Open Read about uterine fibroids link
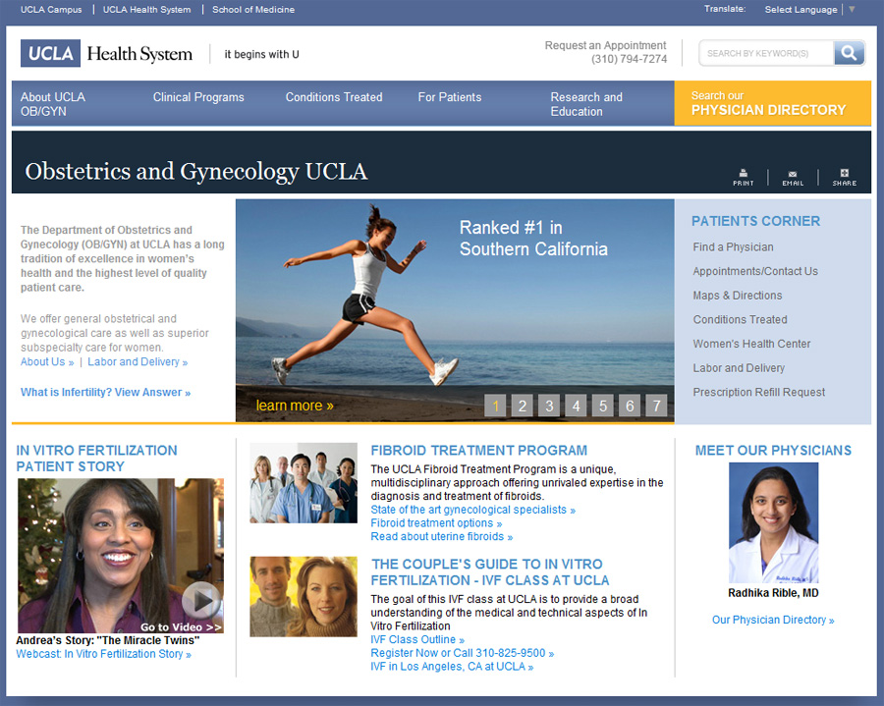This screenshot has width=884, height=706. tap(441, 536)
